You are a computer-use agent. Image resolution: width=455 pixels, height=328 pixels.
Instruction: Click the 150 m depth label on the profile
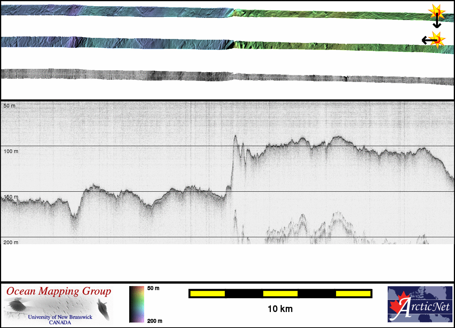click(x=11, y=197)
